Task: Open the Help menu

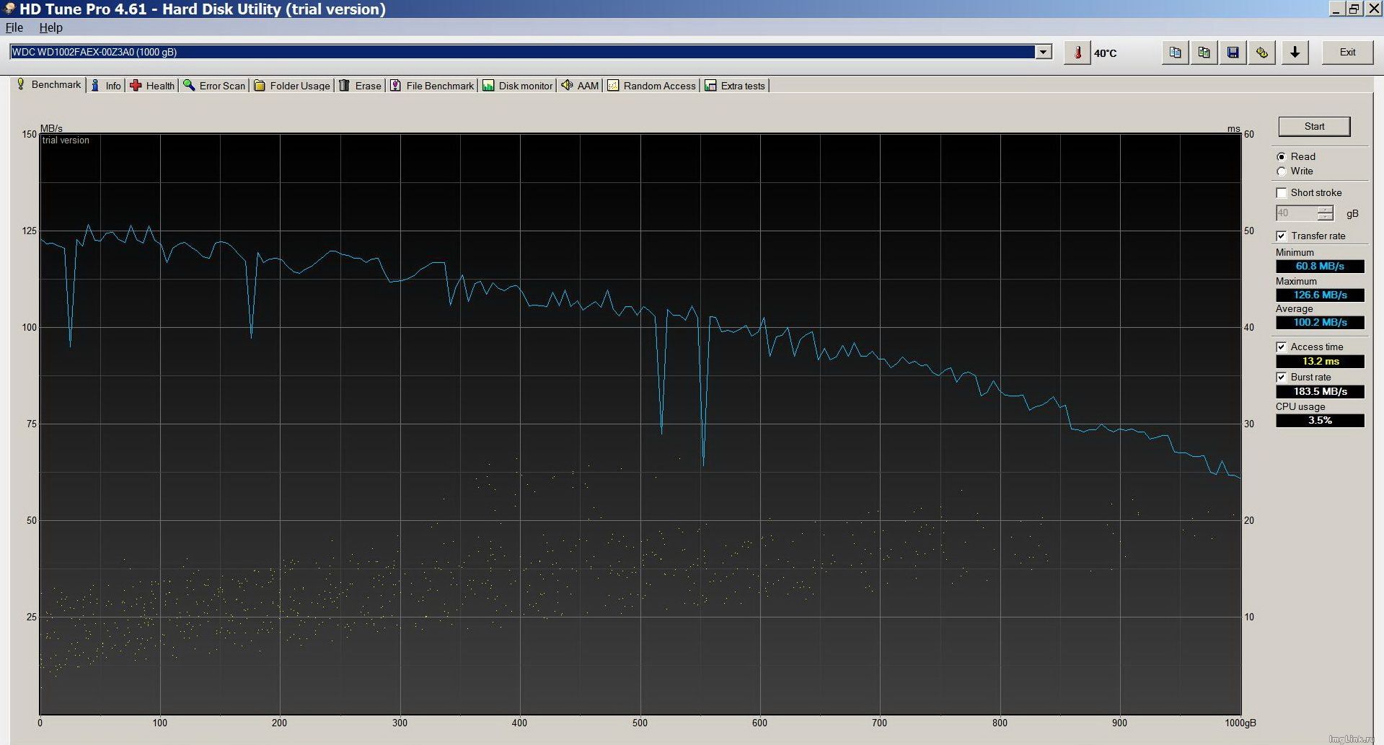Action: coord(50,27)
